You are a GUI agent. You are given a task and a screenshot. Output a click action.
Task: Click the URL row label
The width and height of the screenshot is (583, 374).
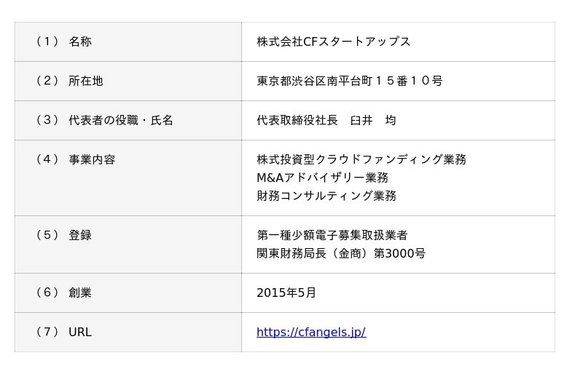point(80,333)
